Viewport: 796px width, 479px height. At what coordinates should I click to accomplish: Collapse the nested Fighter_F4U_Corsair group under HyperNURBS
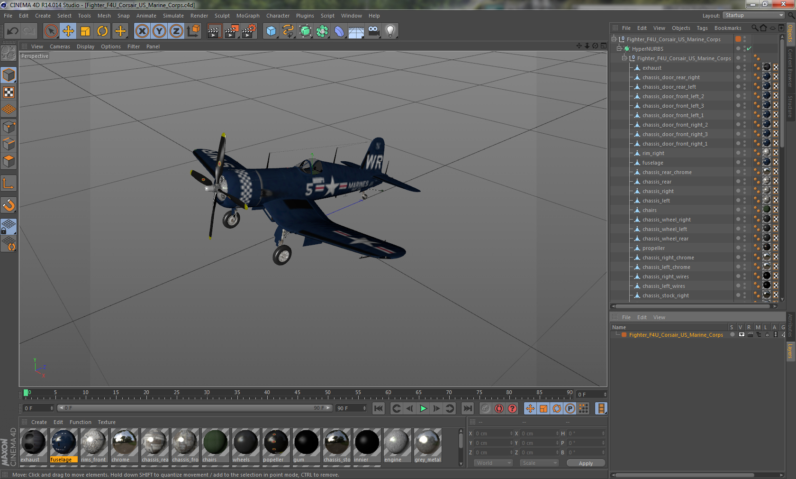(x=624, y=58)
